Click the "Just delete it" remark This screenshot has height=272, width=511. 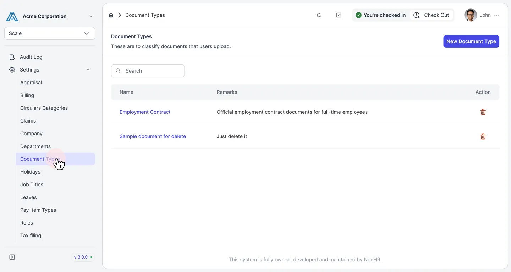[x=232, y=136]
